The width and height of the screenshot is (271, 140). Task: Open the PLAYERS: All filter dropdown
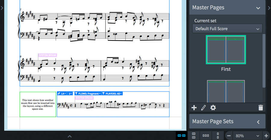(112, 94)
